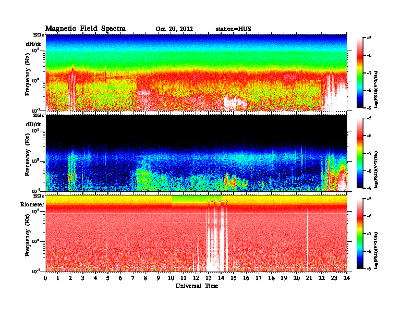Image resolution: width=413 pixels, height=319 pixels.
Task: Click the "21" tick on the time axis
Action: click(309, 278)
